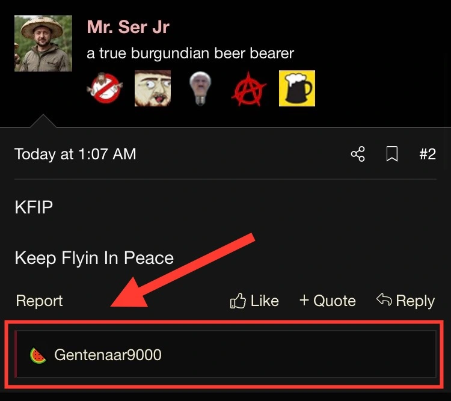Like the post
The height and width of the screenshot is (401, 451).
[254, 301]
